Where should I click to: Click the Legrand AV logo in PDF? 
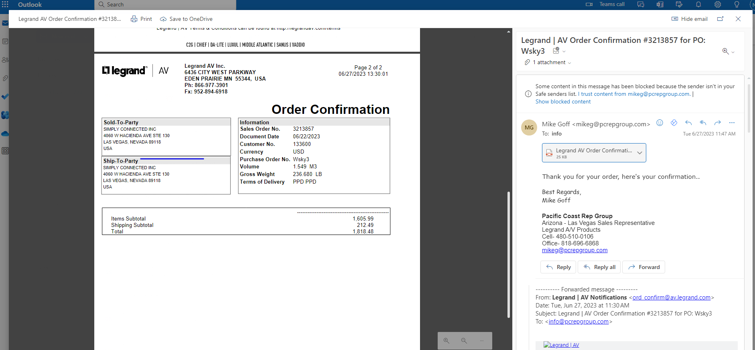coord(136,71)
